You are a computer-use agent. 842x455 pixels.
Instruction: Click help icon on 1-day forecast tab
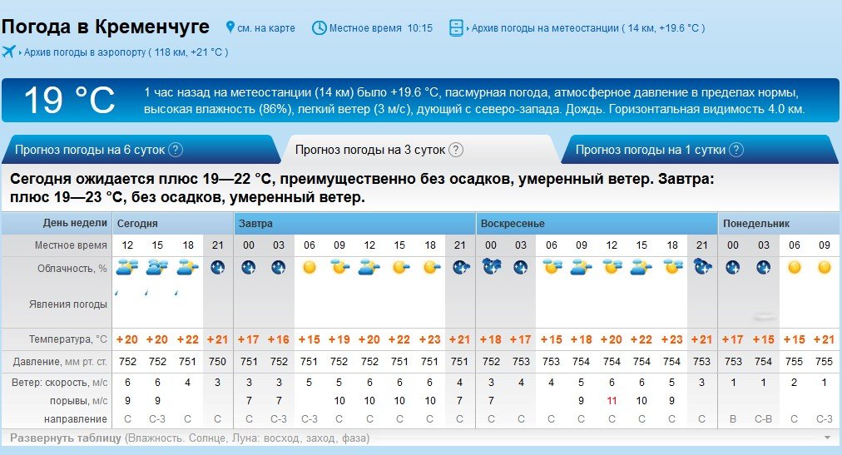(736, 150)
